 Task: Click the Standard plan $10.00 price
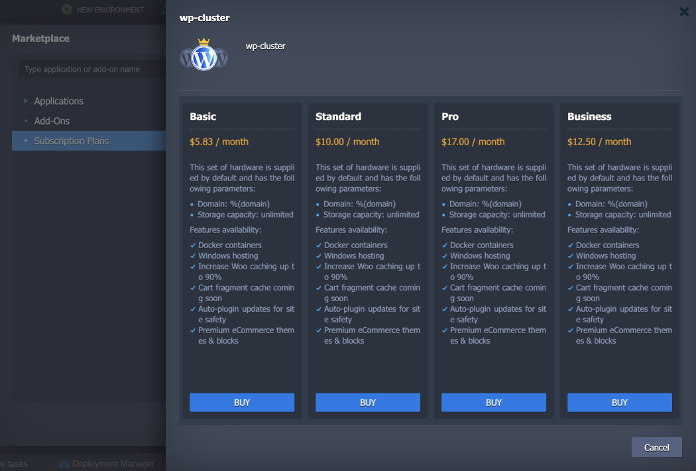point(347,141)
